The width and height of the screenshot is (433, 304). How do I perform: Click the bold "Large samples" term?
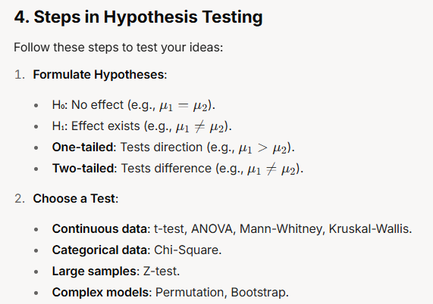95,271
